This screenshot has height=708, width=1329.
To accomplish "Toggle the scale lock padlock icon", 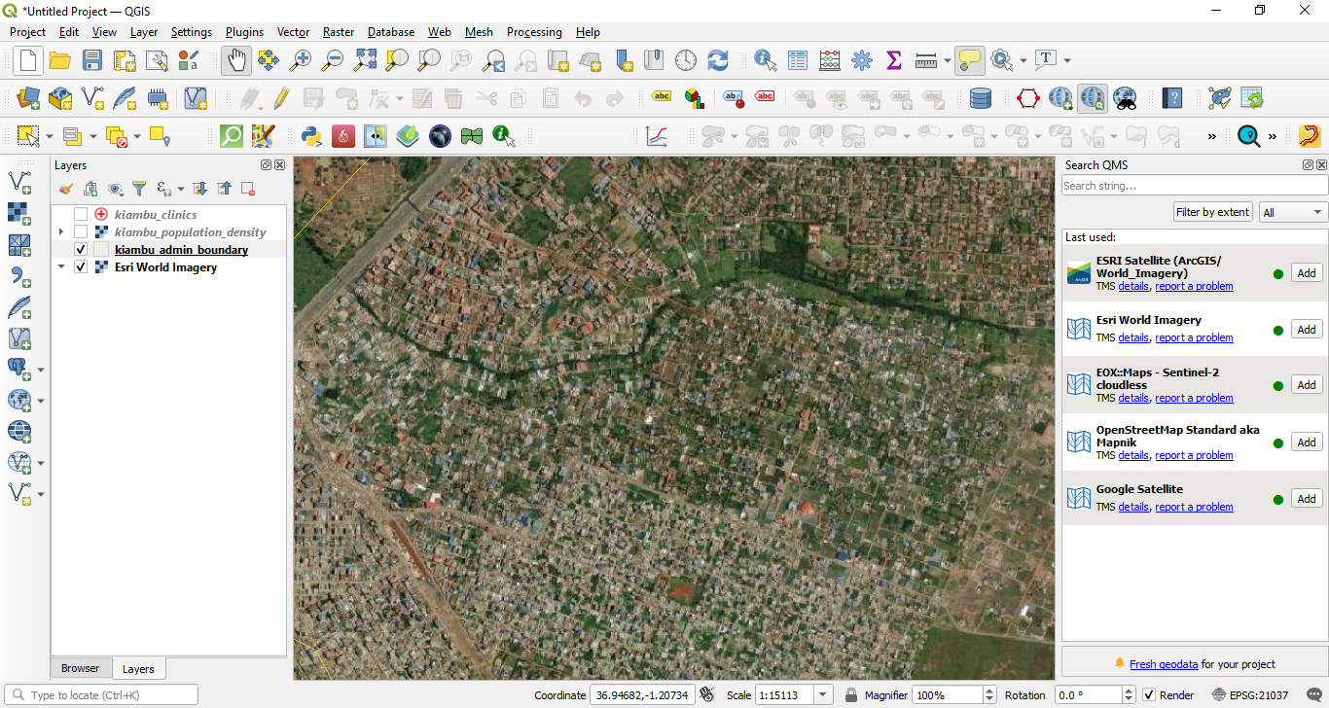I will (x=851, y=695).
